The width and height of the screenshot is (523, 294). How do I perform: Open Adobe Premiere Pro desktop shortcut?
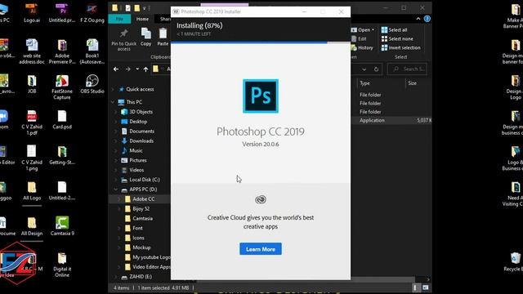[62, 51]
